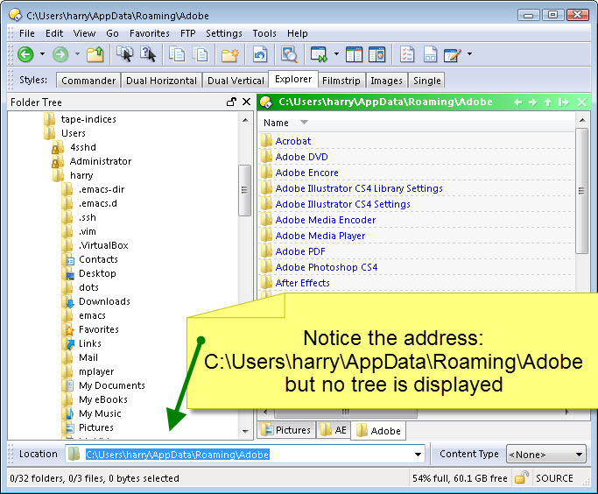Select the harry folder in tree
This screenshot has height=494, width=598.
pyautogui.click(x=81, y=175)
